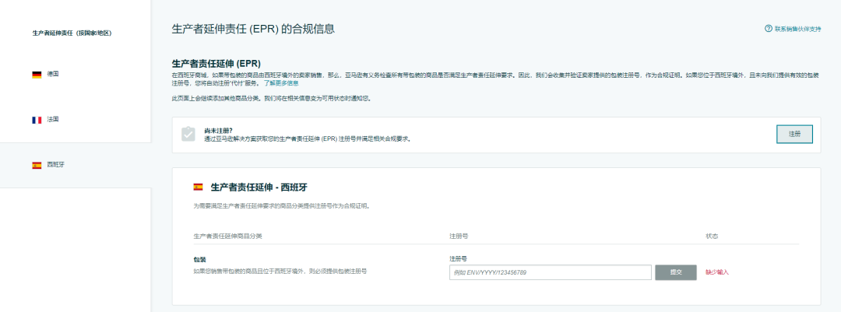Select 德国 in the country sidebar
The image size is (841, 312).
53,75
